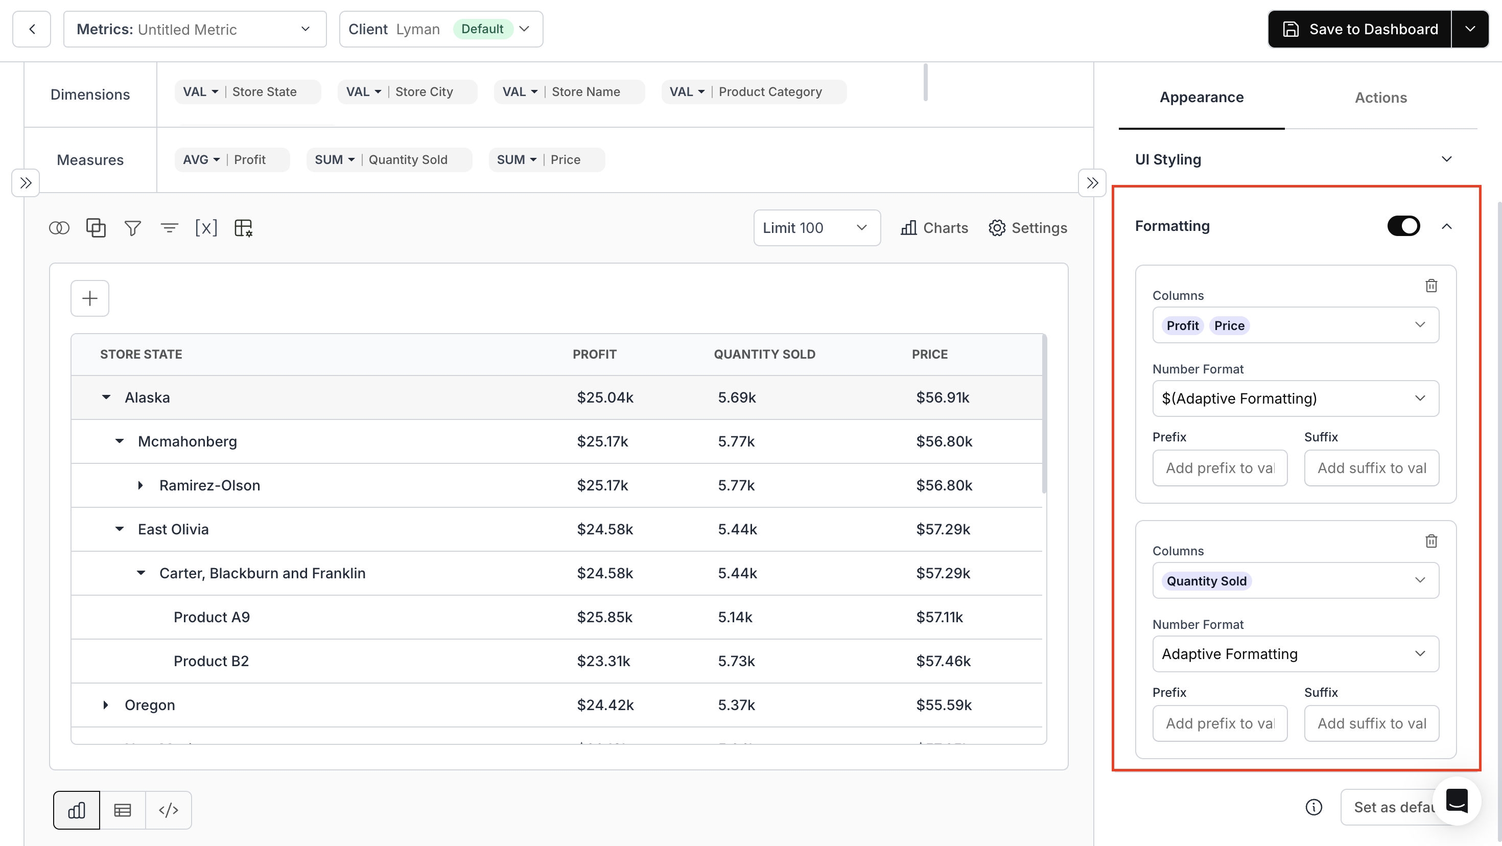
Task: Click the table settings icon
Action: (243, 228)
